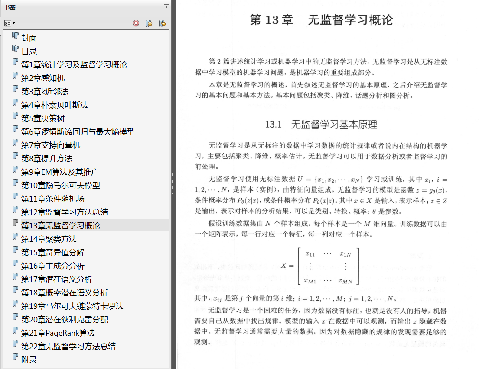
Task: Select bookmark 第7章支持向量机
Action: pos(51,145)
